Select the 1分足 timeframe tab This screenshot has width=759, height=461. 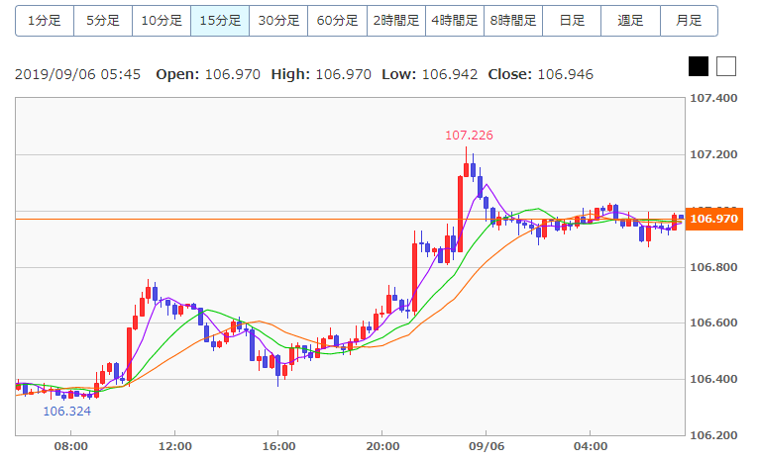point(45,21)
